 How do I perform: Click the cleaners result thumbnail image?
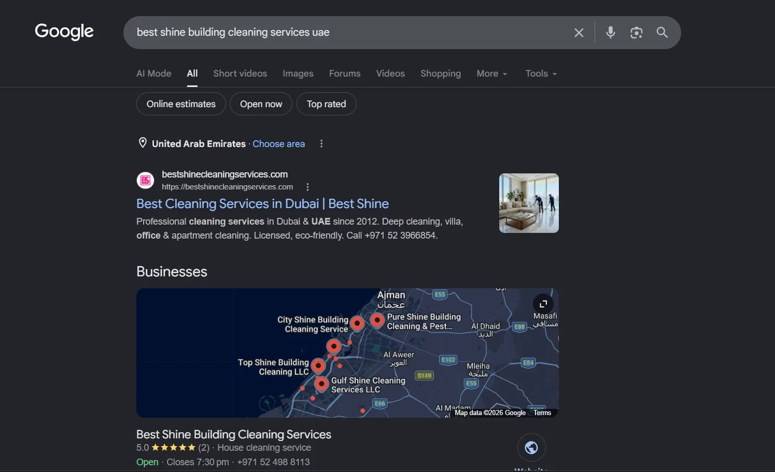coord(529,203)
